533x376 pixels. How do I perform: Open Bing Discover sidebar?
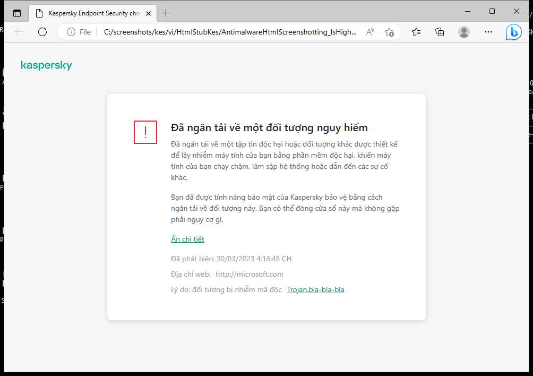point(513,32)
